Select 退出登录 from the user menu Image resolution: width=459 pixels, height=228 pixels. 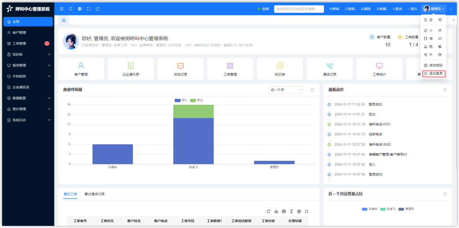point(434,73)
